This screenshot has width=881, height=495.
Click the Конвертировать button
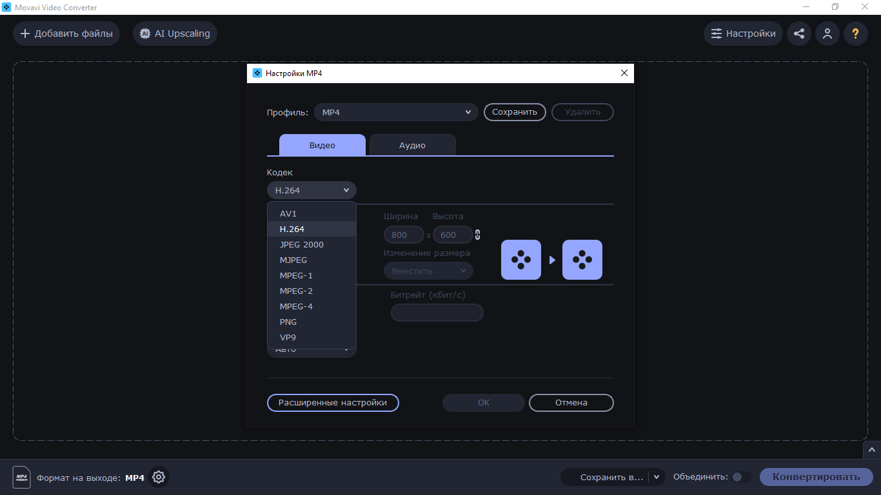tap(817, 477)
